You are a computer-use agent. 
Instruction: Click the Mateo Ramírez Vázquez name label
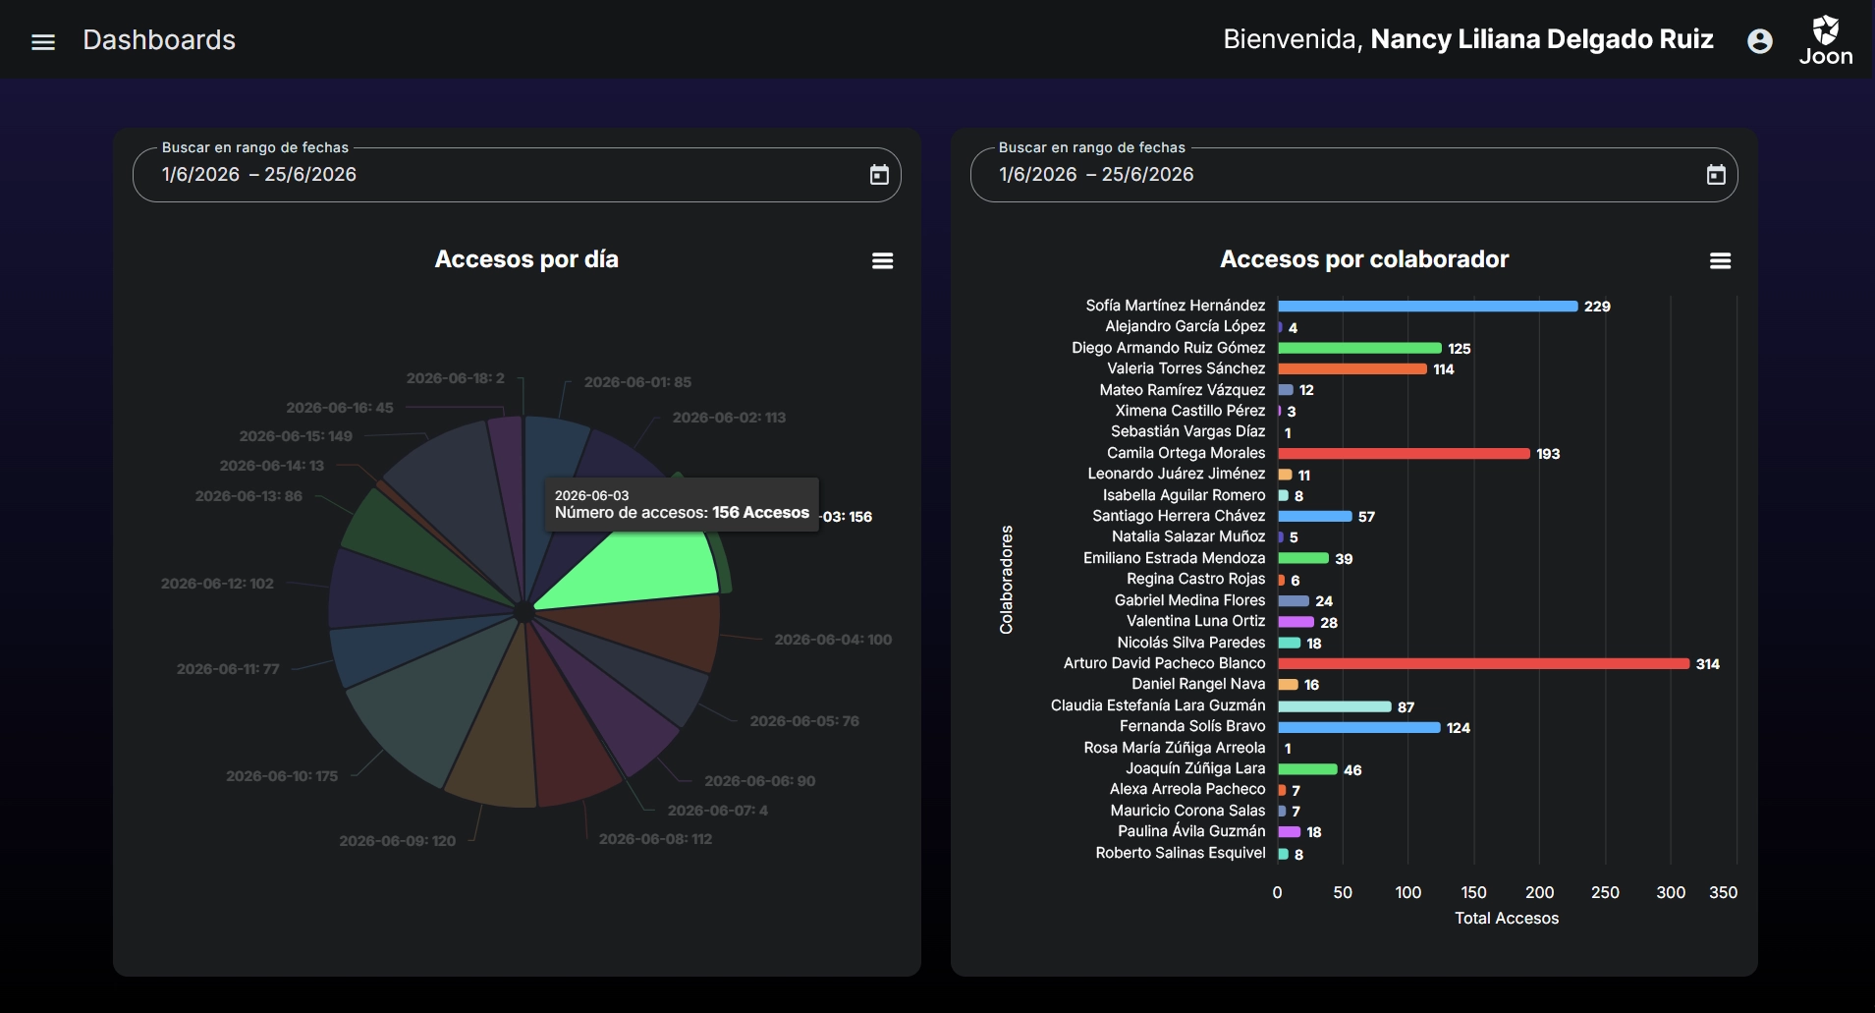[x=1183, y=390]
